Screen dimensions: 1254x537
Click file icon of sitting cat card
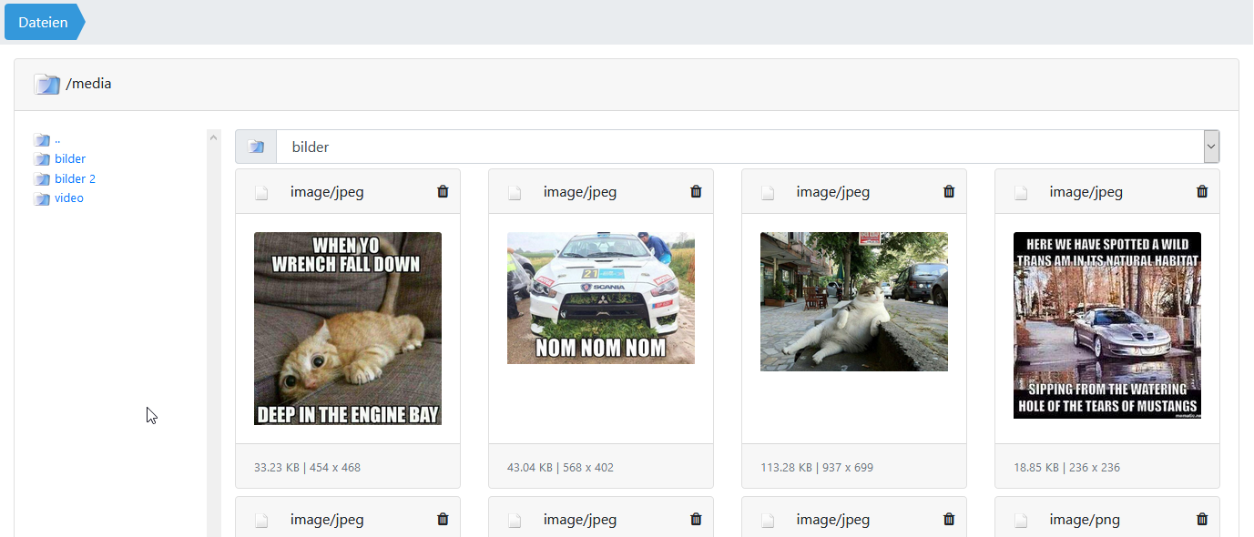click(768, 192)
